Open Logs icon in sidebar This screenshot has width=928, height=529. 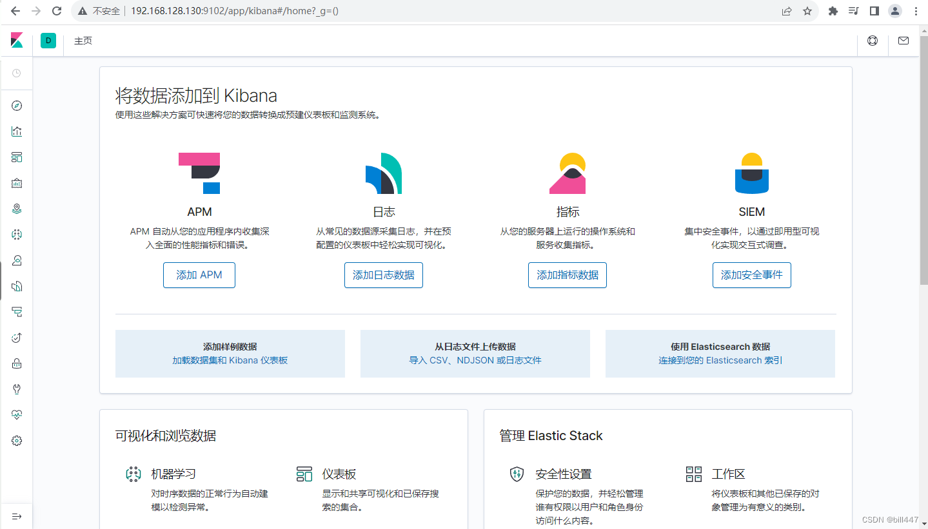(17, 286)
